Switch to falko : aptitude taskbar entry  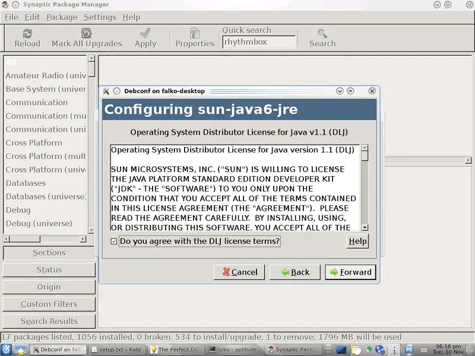pyautogui.click(x=235, y=349)
